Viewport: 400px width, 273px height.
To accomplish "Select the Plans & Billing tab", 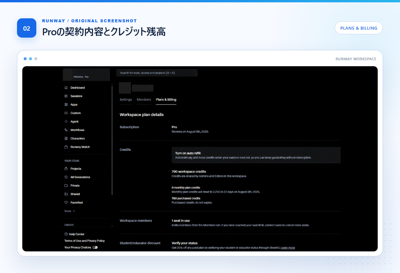I will point(166,100).
